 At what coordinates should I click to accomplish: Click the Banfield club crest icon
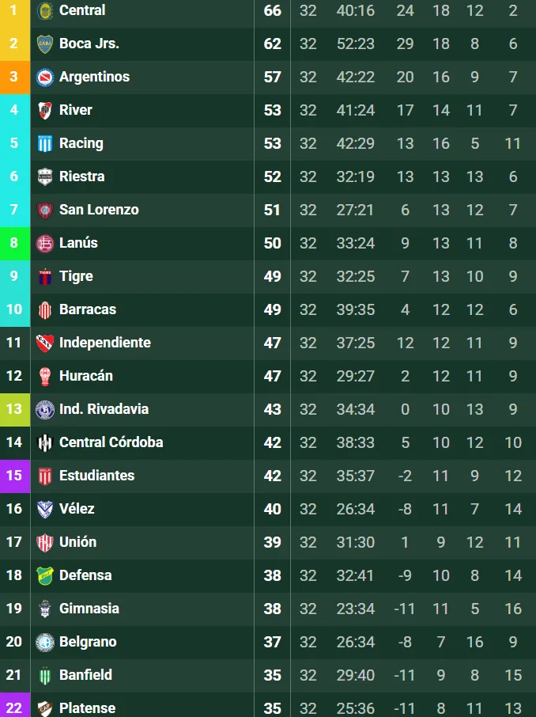click(45, 675)
